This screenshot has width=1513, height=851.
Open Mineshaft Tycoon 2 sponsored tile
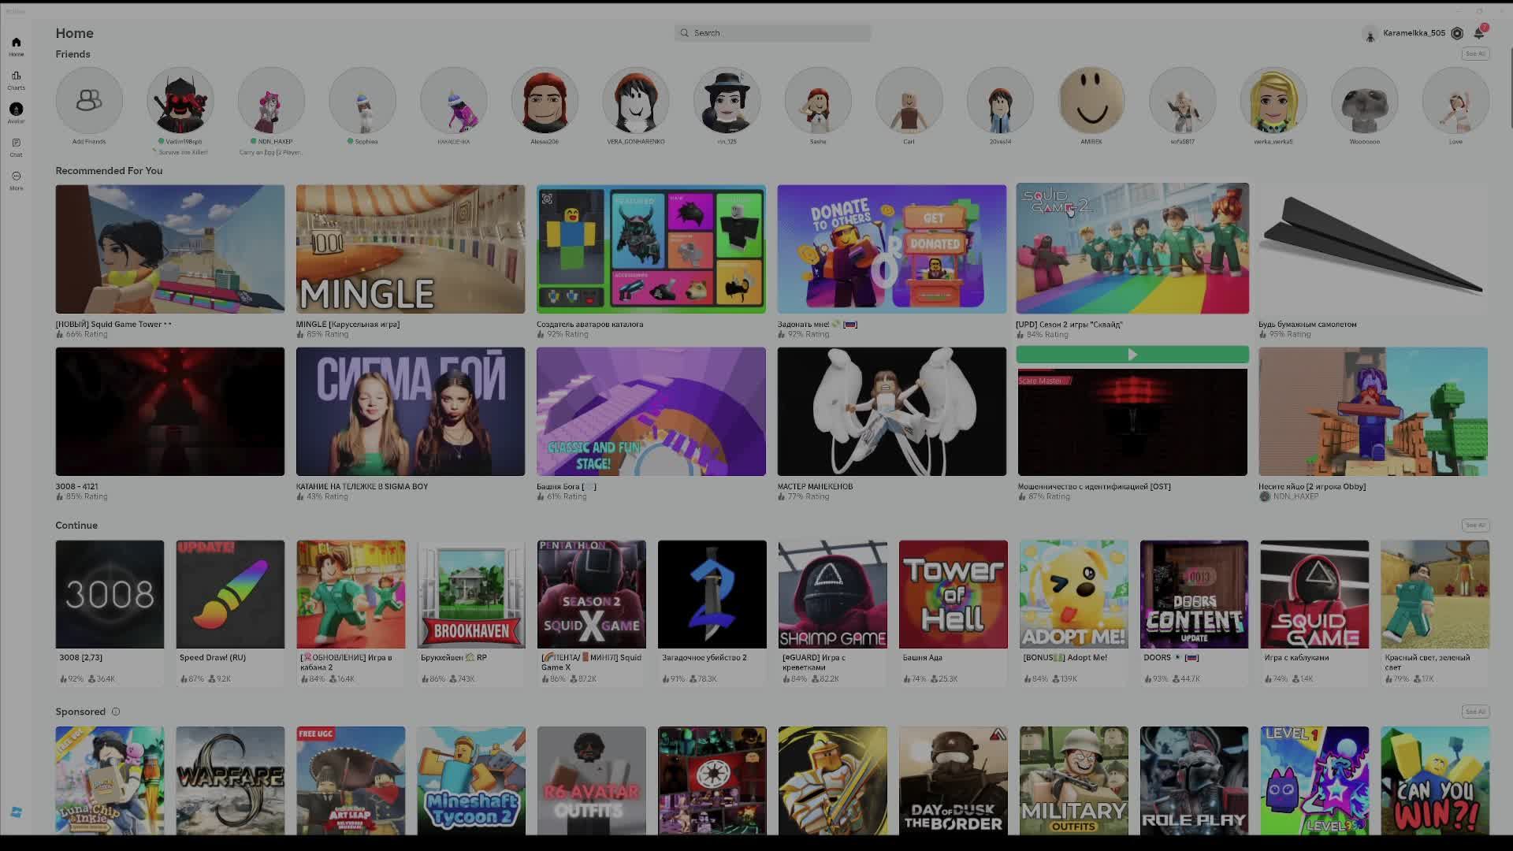(x=471, y=780)
